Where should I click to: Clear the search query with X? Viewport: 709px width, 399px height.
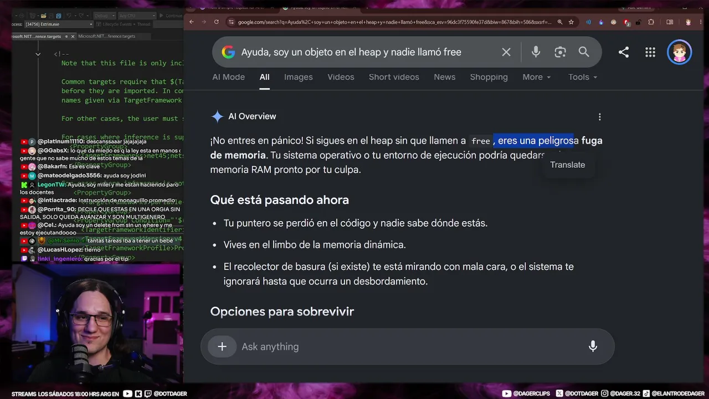pyautogui.click(x=506, y=52)
